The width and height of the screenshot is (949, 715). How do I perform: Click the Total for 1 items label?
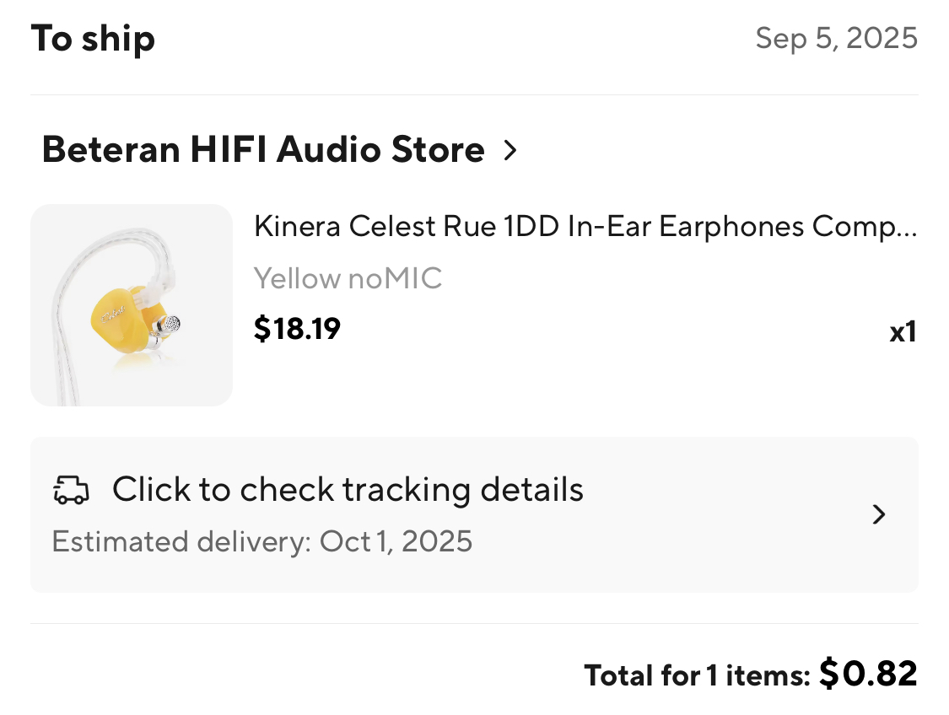point(697,675)
